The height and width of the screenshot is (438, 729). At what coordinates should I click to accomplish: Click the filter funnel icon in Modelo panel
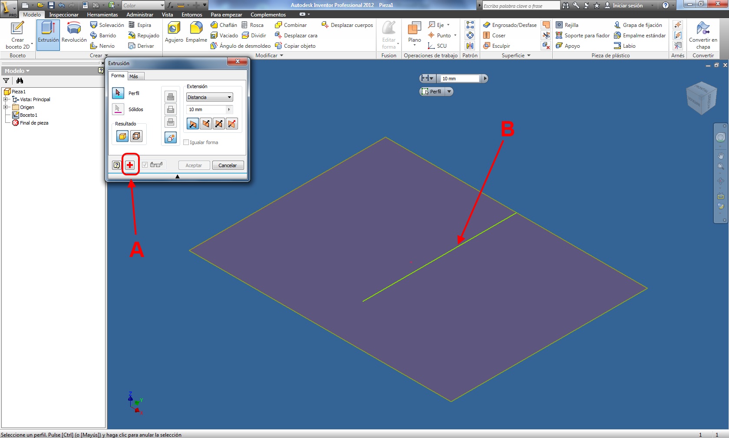tap(6, 81)
